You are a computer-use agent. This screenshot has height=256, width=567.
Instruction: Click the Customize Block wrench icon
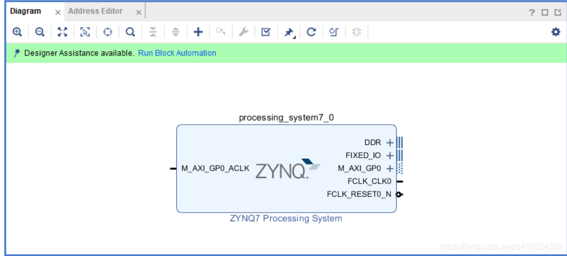[243, 32]
